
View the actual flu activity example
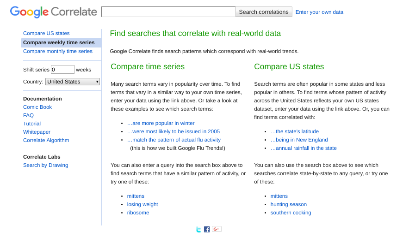174,140
